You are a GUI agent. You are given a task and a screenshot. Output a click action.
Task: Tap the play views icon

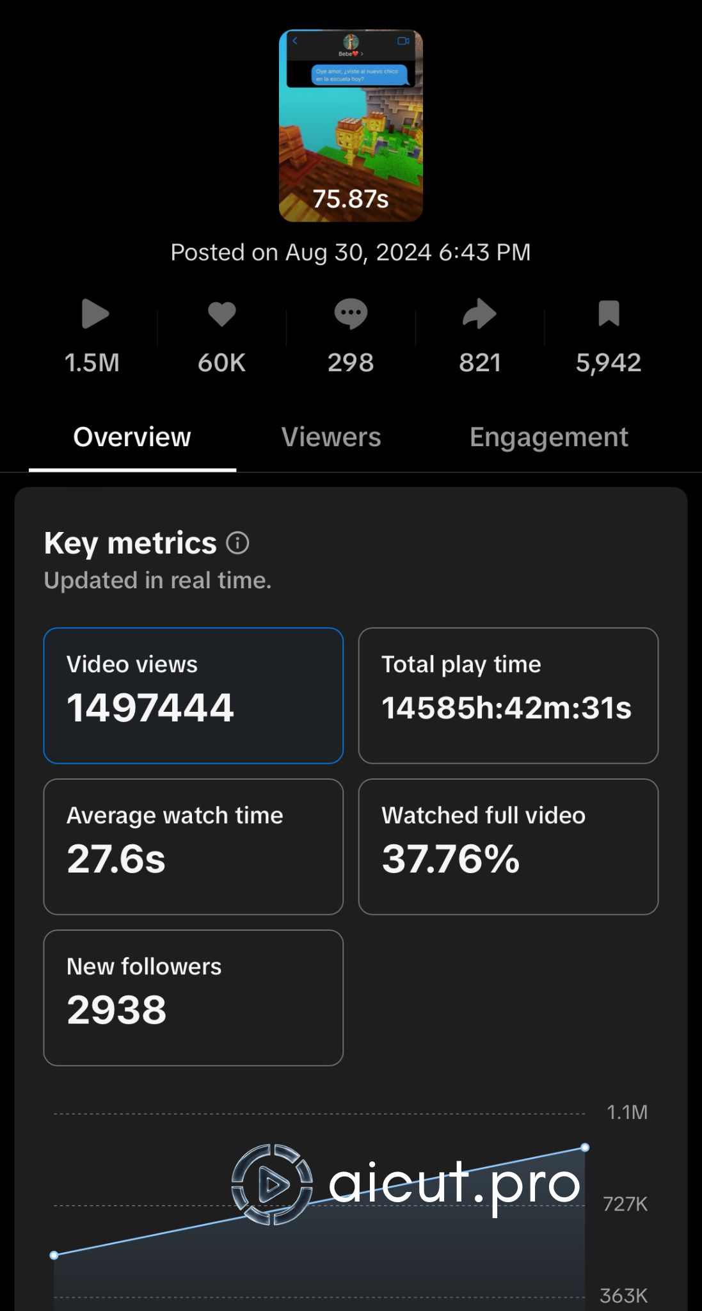(x=95, y=314)
